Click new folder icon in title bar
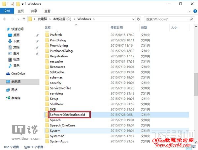The height and width of the screenshot is (150, 198). 18,4
